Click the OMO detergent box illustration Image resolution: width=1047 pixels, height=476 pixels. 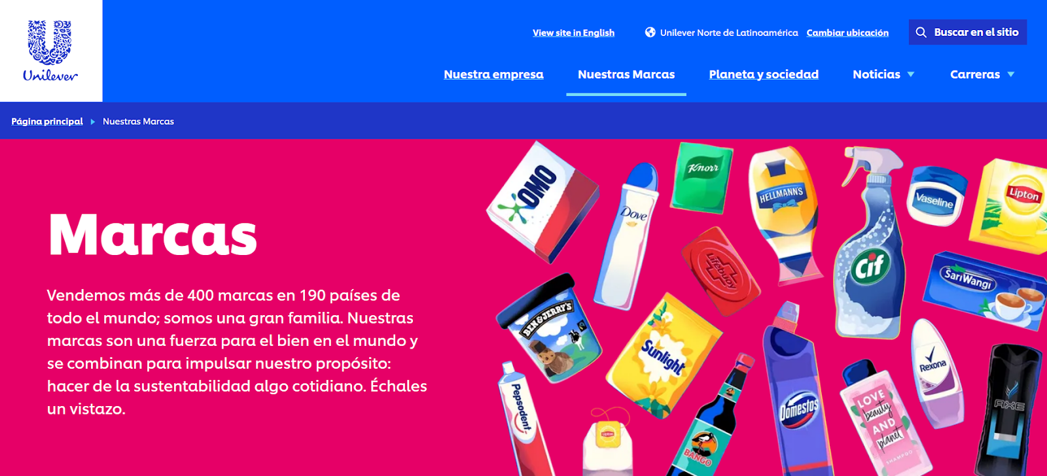[542, 202]
